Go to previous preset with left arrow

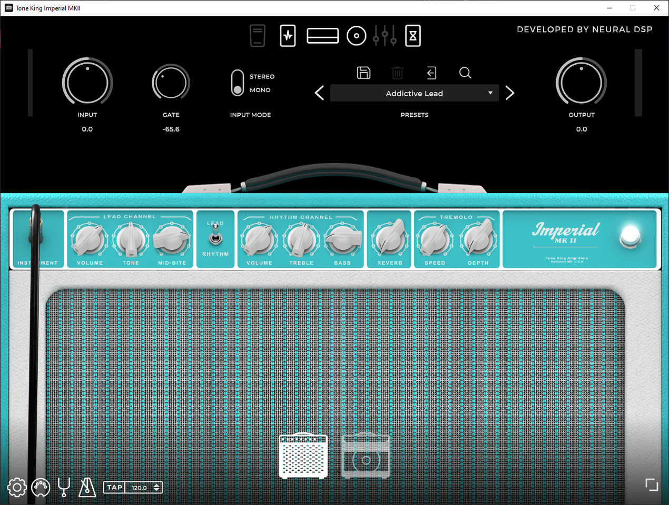tap(319, 93)
